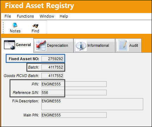Click the Batch field showing 4117552
152x127 pixels.
click(52, 67)
